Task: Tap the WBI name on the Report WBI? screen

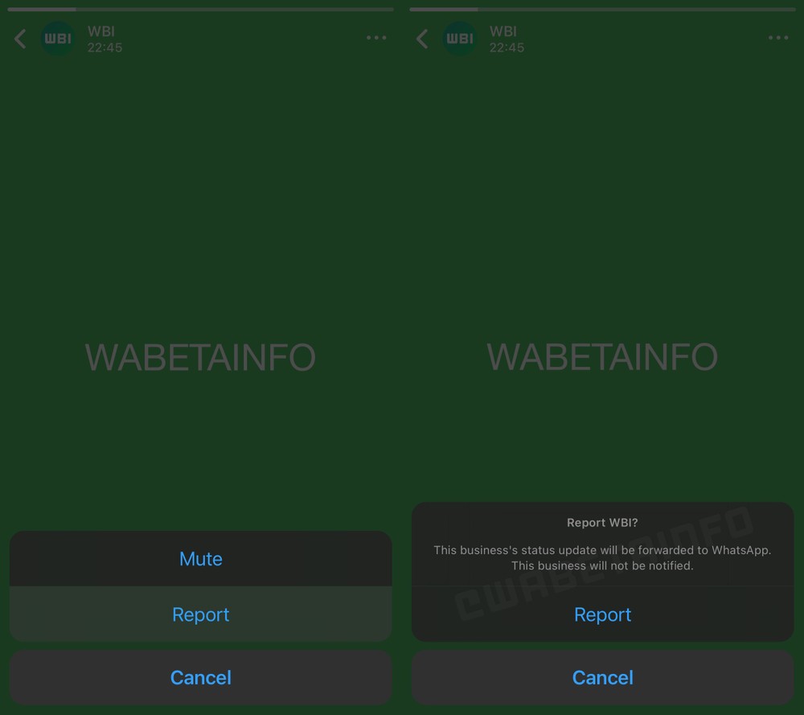Action: point(503,31)
